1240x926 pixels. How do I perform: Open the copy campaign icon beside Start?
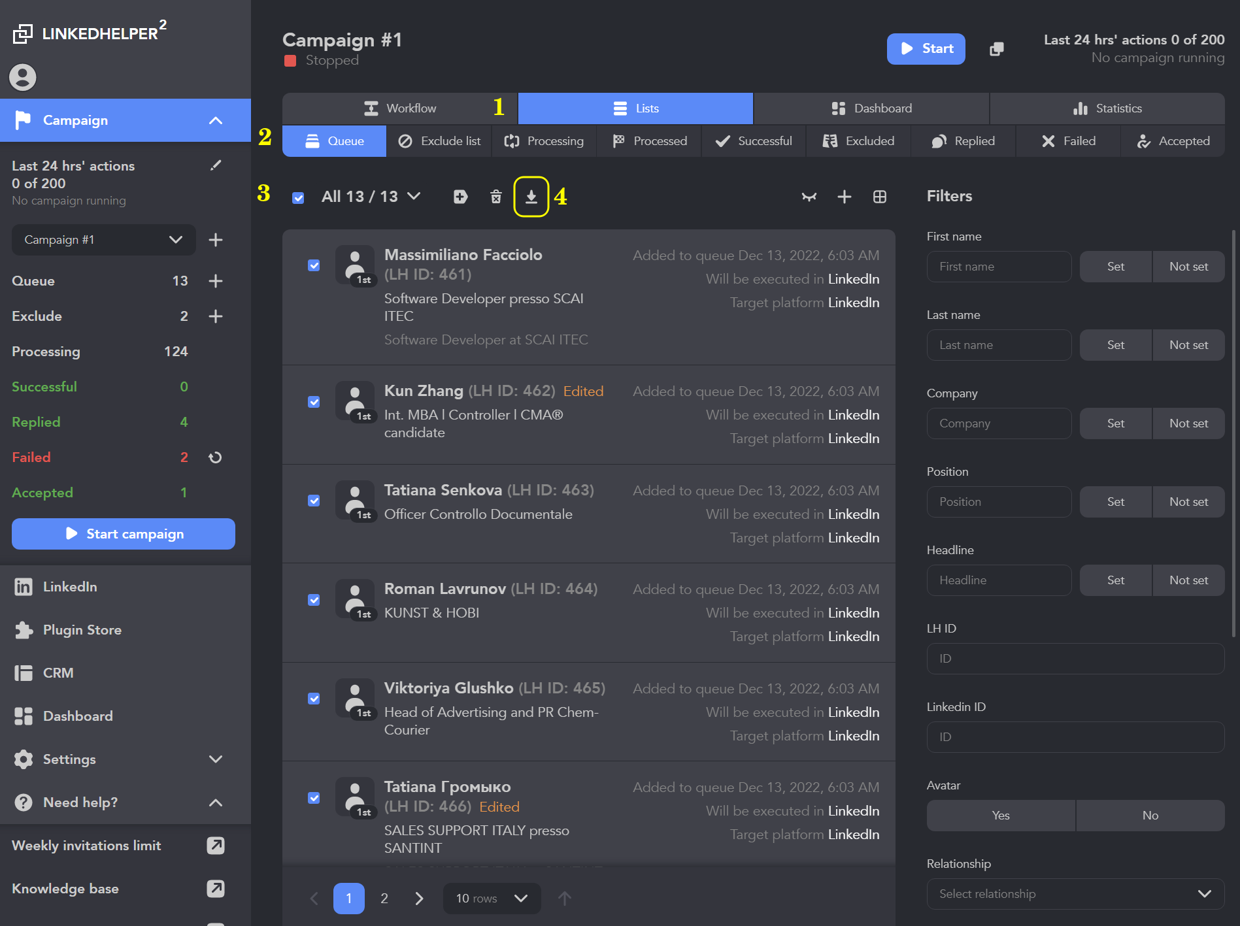click(997, 49)
